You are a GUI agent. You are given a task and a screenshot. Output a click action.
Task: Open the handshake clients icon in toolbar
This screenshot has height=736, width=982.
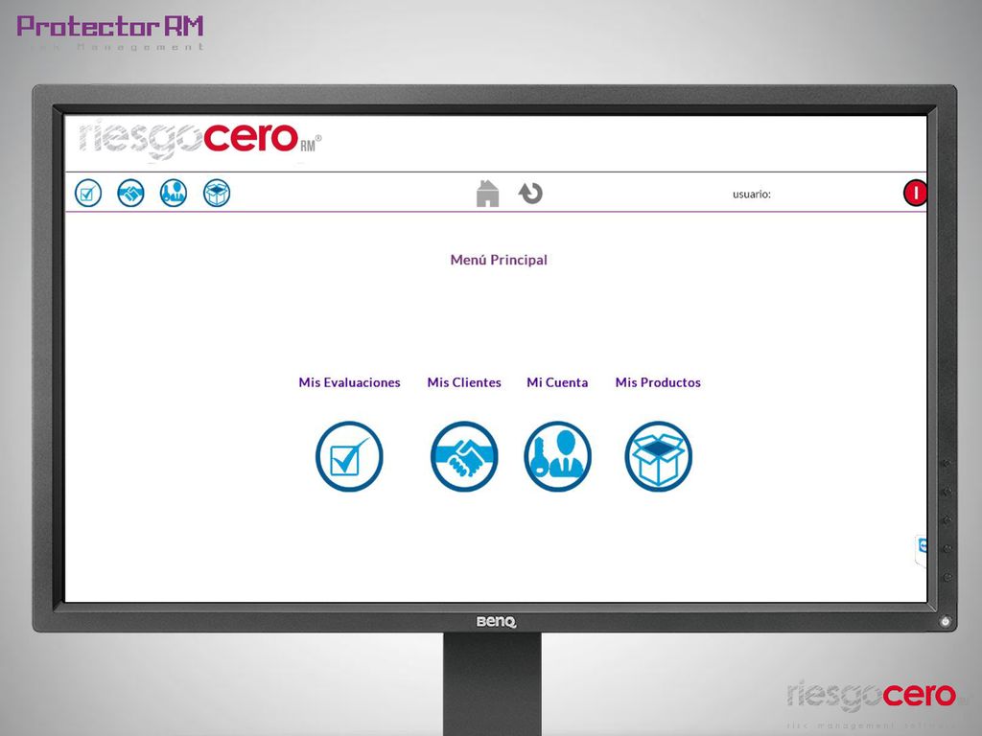pos(130,193)
